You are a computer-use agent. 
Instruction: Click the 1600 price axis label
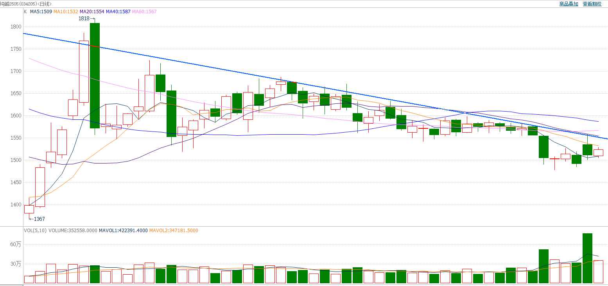click(x=16, y=116)
